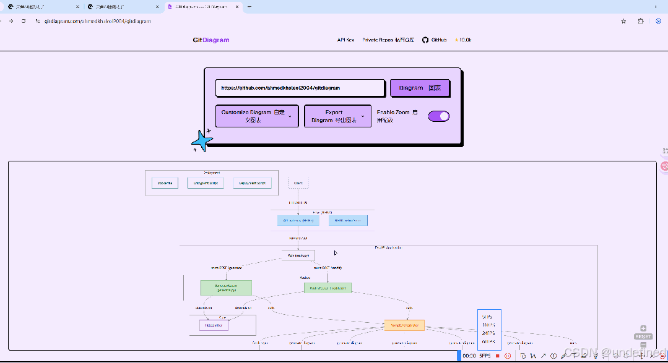Toggle the Enable Zoom switch
The width and height of the screenshot is (668, 363).
(x=439, y=116)
